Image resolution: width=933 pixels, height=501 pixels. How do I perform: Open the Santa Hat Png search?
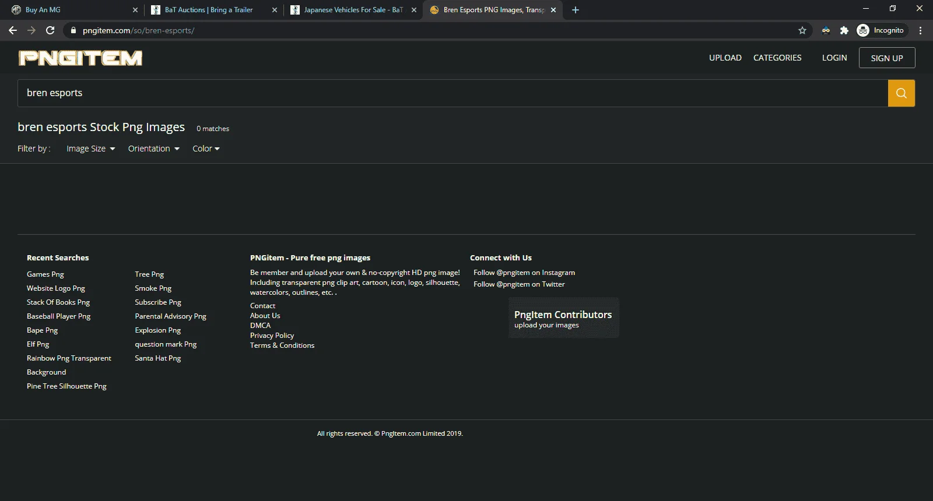[158, 358]
